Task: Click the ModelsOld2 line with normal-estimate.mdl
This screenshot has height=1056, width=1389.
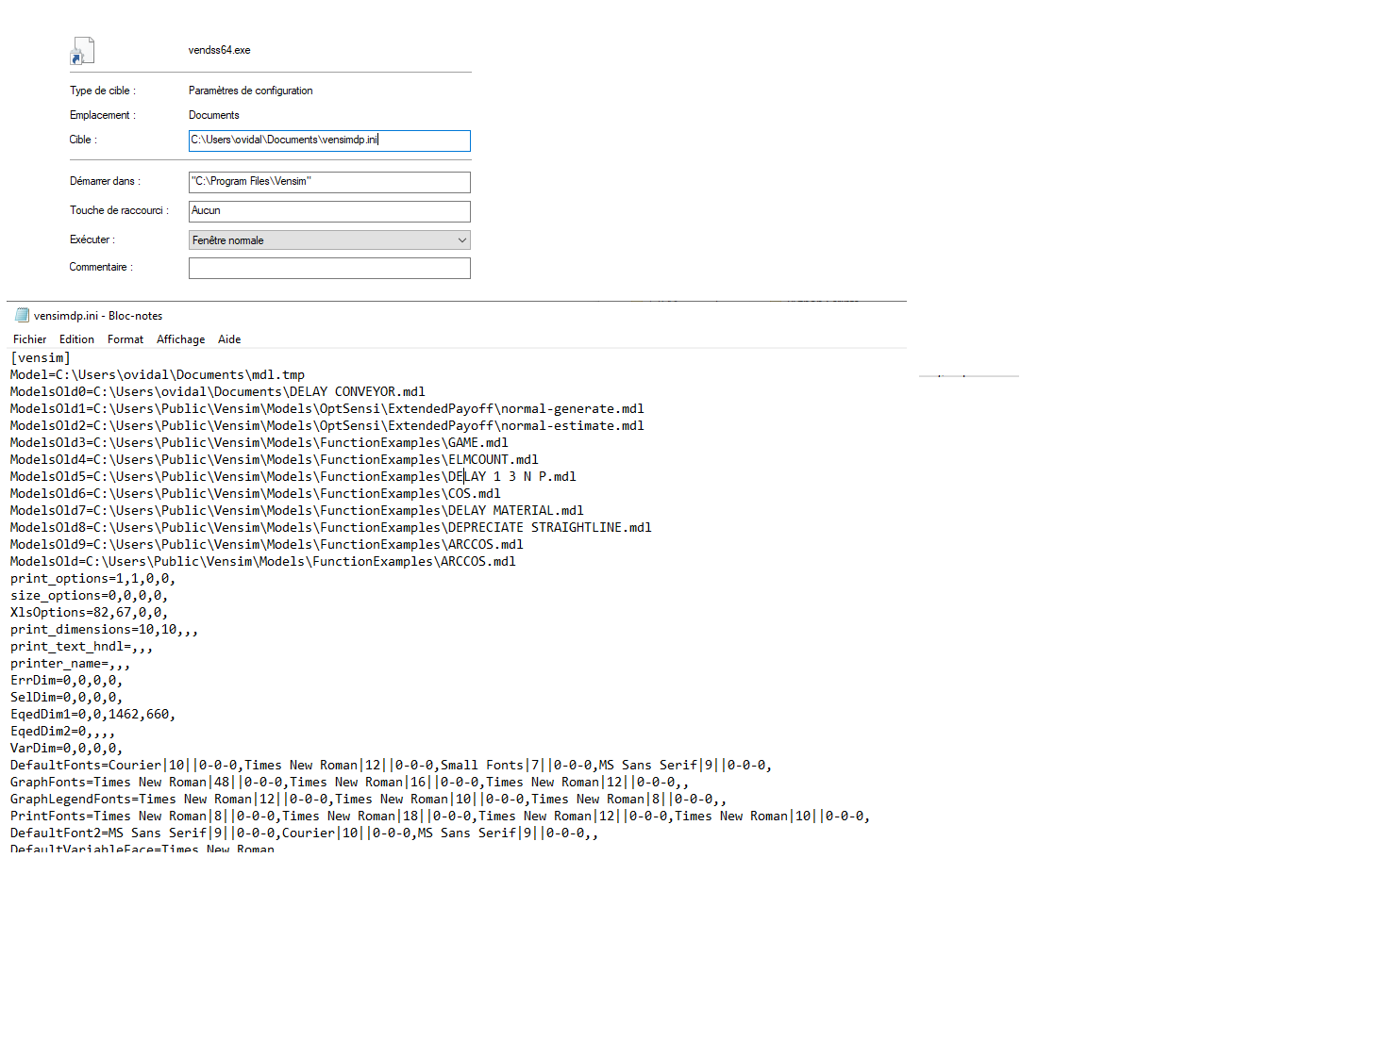Action: tap(327, 426)
